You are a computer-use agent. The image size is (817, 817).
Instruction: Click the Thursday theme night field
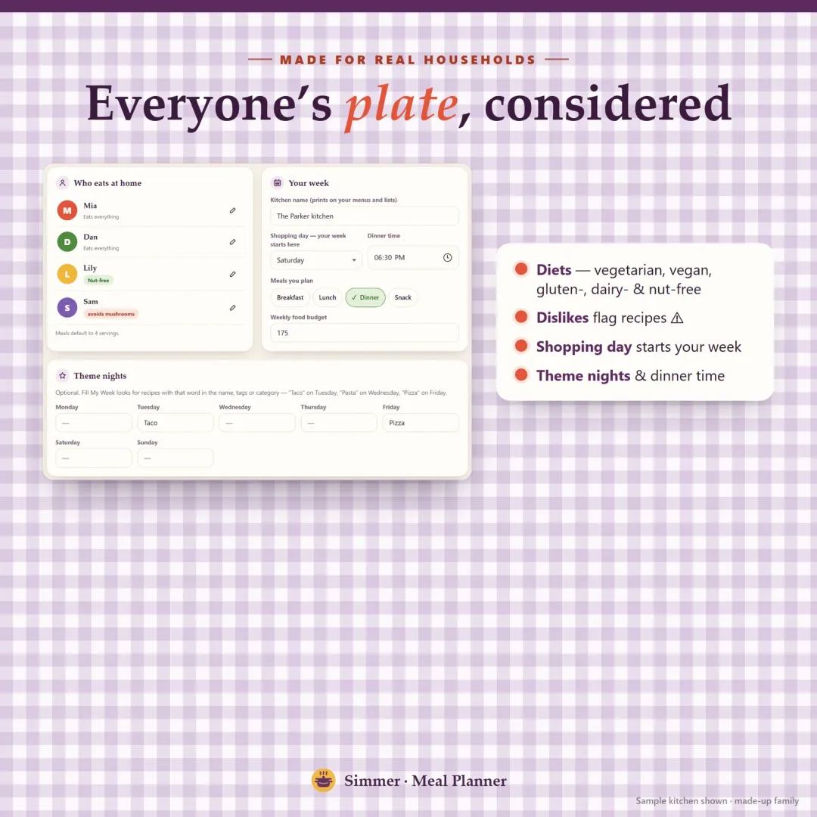(339, 423)
